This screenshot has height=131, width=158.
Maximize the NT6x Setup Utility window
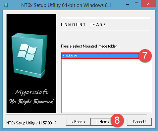136,4
